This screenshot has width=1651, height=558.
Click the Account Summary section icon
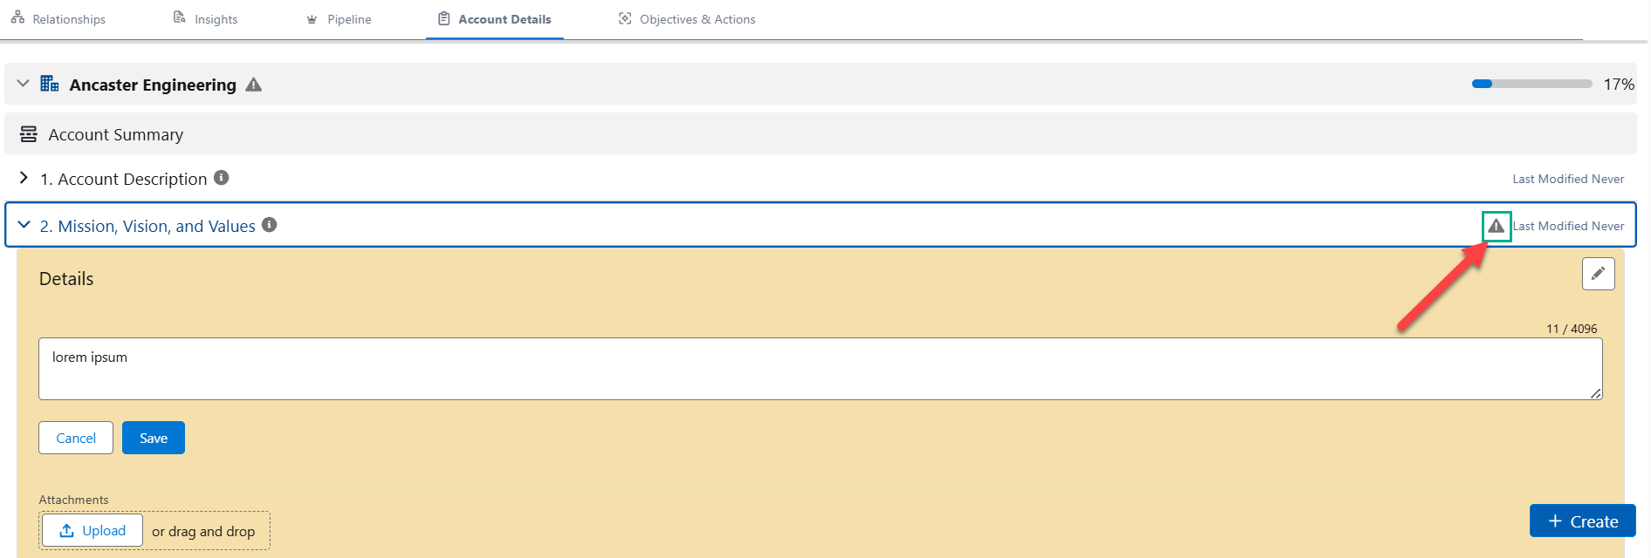29,134
